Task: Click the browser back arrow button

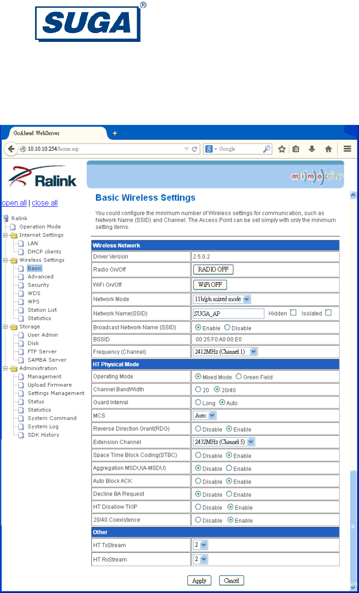Action: coord(11,149)
